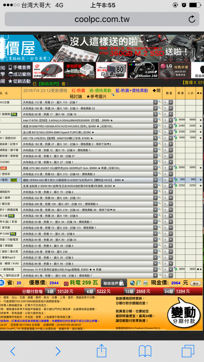Click the 現金價 field showing 2964
The width and height of the screenshot is (204, 362).
176,283
